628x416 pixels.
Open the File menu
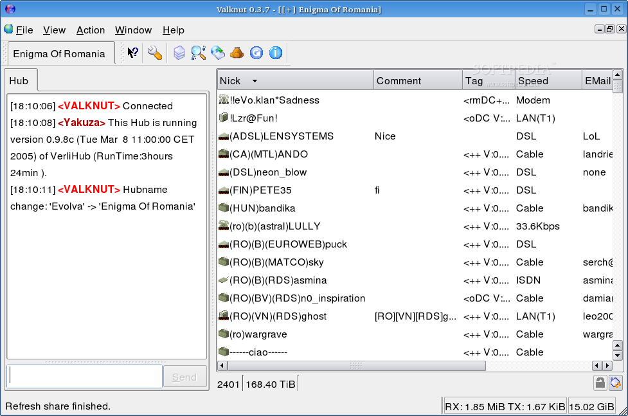(24, 30)
